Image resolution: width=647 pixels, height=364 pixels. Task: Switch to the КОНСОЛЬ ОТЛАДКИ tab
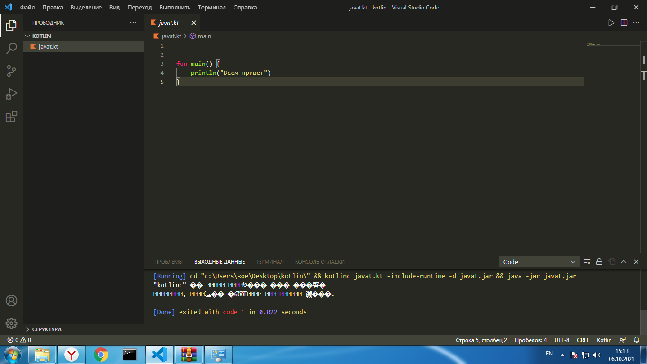point(320,262)
